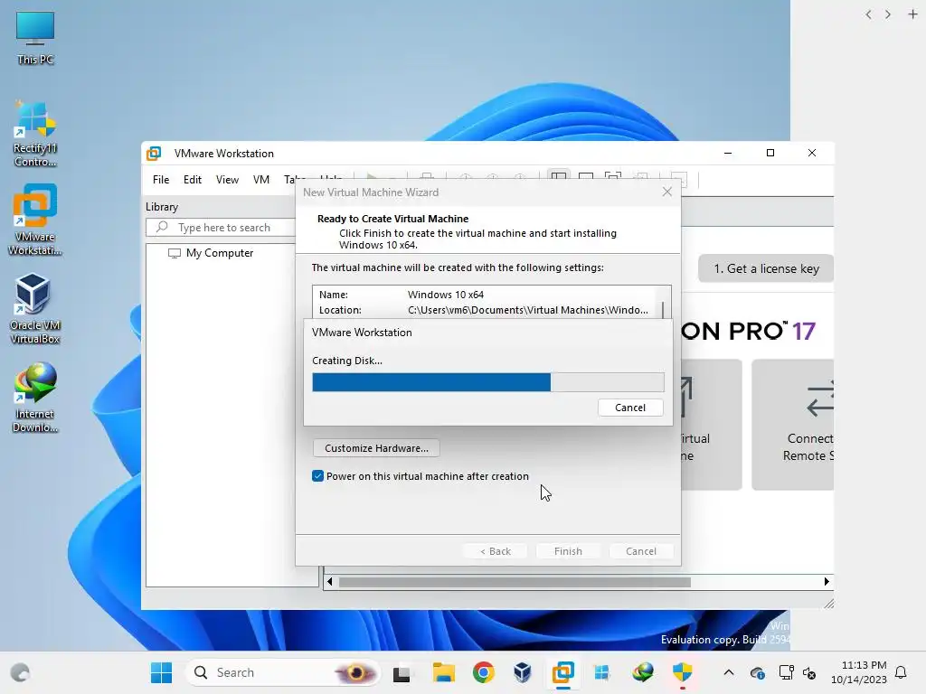Select VMware Workstation desktop shortcut
Screen dimensions: 926x694
click(x=35, y=220)
